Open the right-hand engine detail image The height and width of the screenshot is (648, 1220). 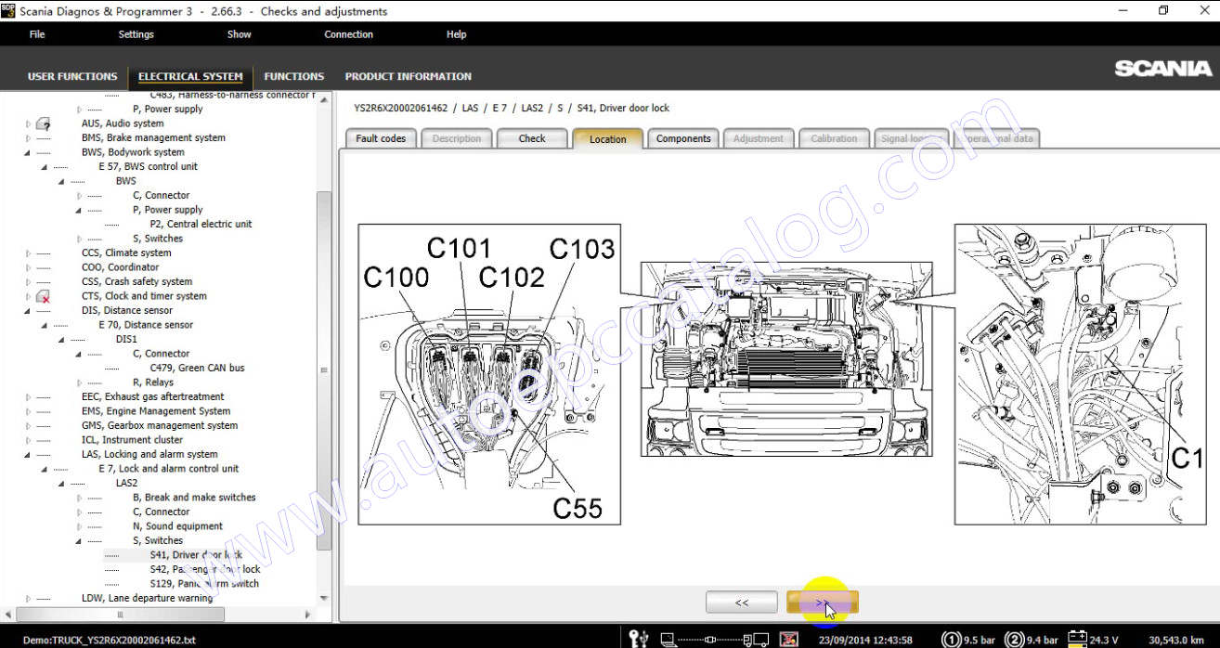tap(1079, 374)
